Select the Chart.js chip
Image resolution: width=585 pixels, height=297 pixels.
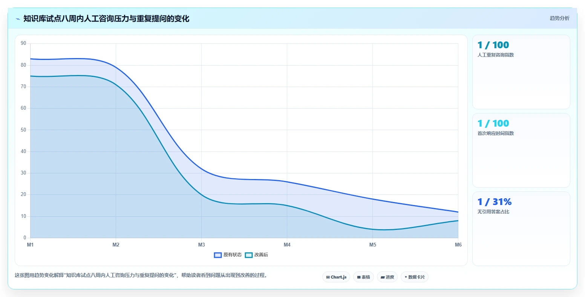[336, 277]
